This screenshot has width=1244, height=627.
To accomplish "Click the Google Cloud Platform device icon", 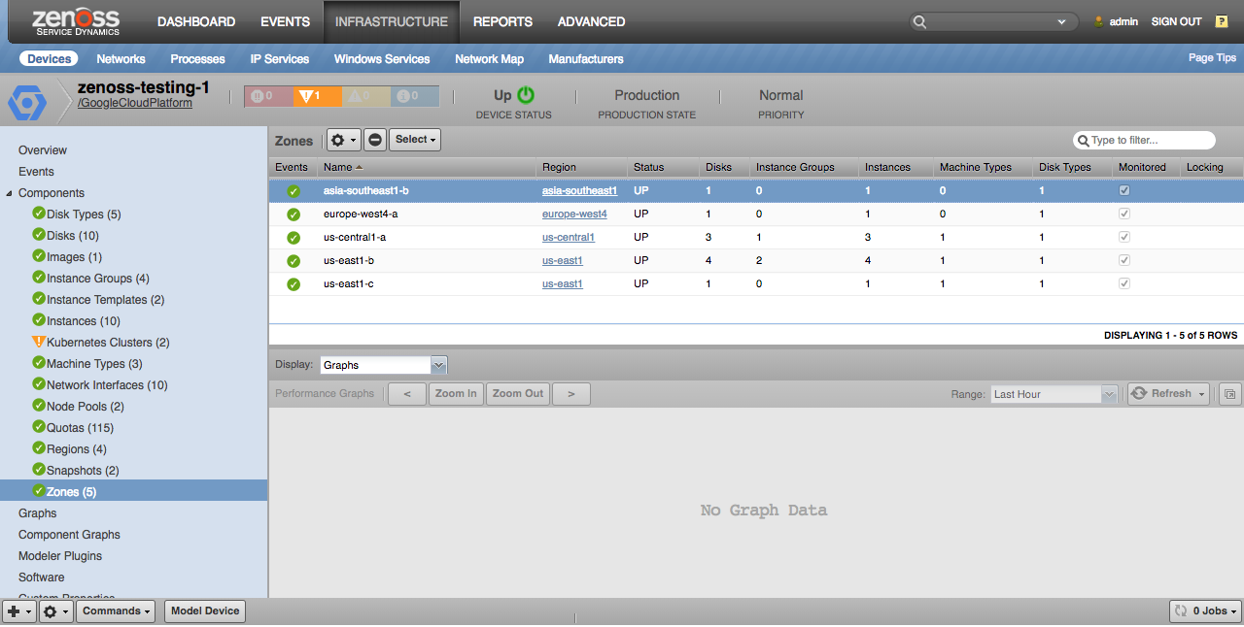I will coord(27,102).
